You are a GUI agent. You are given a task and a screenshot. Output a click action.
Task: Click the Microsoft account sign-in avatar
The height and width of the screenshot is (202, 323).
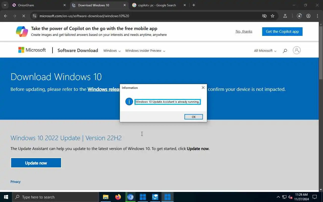click(x=297, y=50)
